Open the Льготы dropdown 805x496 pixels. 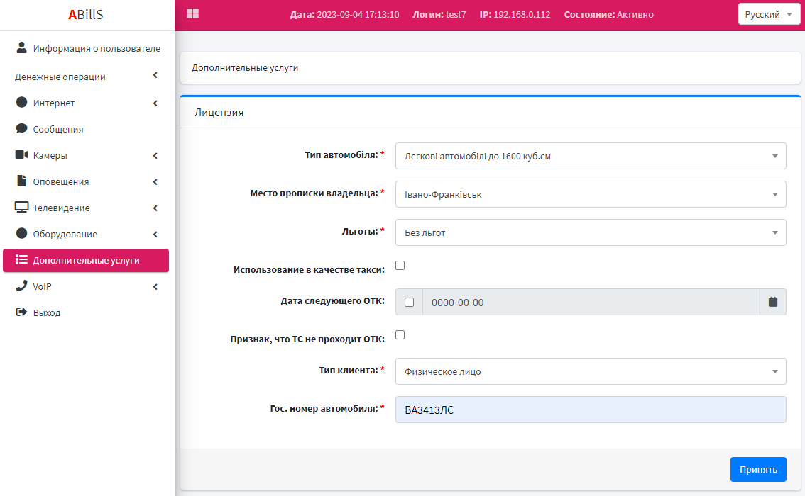point(591,232)
